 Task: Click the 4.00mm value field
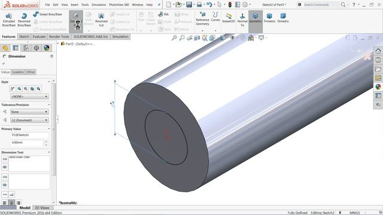coord(27,142)
